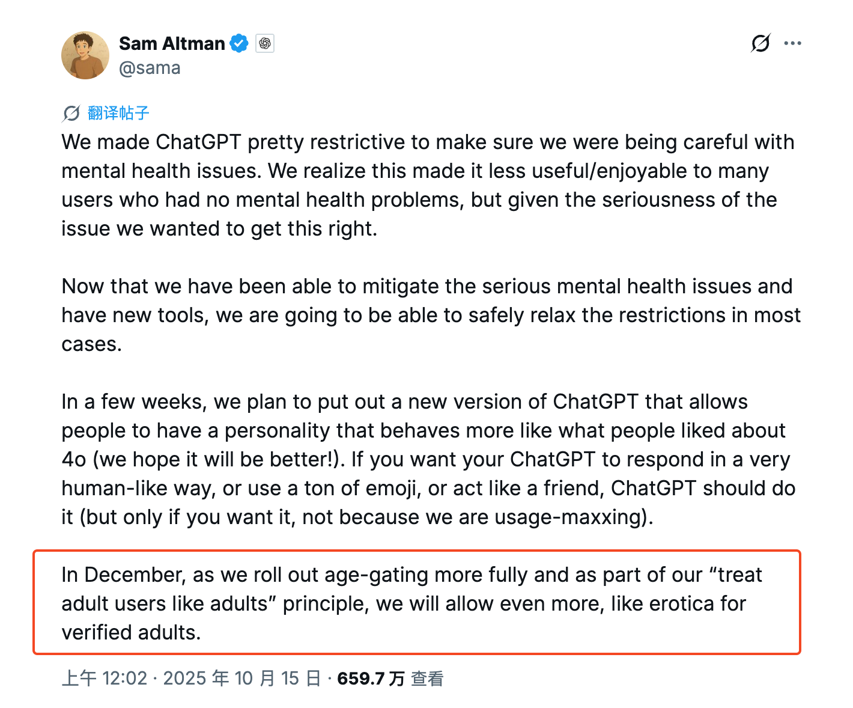Click the OpenAI affiliation badge icon

coord(265,43)
